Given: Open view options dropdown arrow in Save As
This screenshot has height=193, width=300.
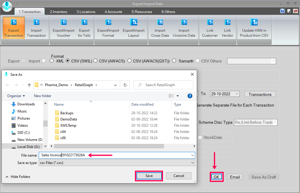Looking at the screenshot, I should point(178,96).
